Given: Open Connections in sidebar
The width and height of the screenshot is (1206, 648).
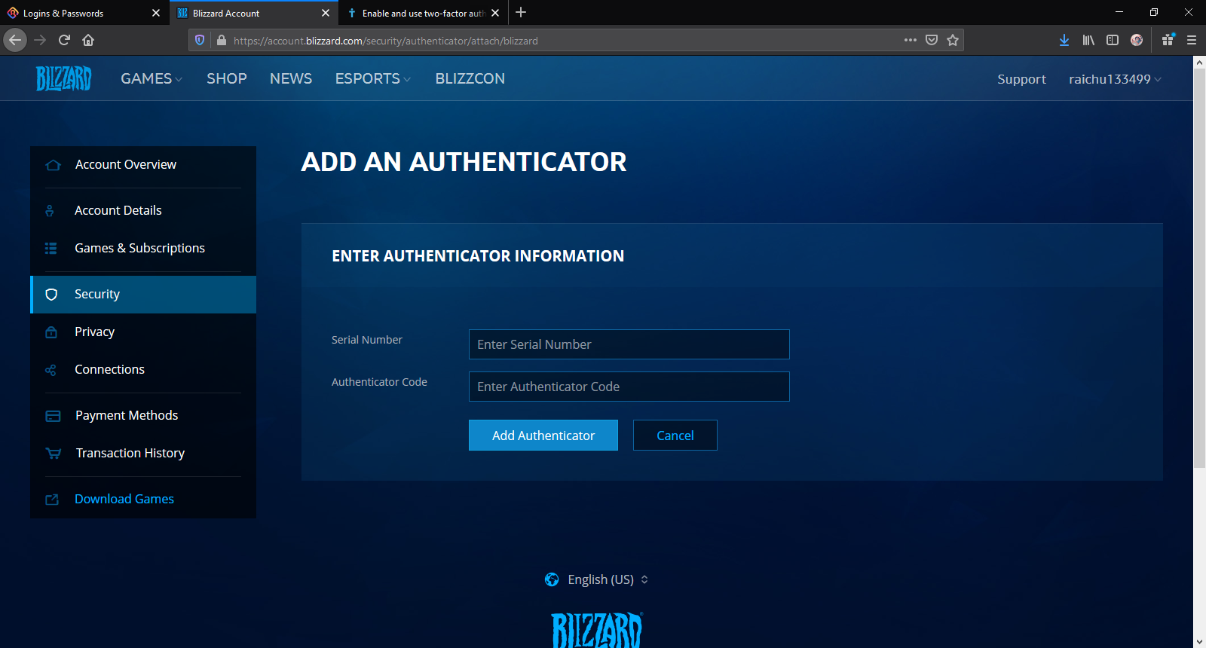Looking at the screenshot, I should (x=143, y=370).
